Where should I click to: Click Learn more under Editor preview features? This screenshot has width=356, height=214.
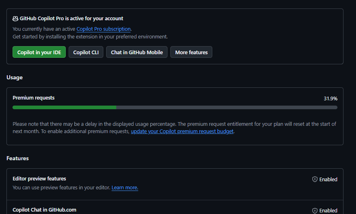tap(125, 188)
